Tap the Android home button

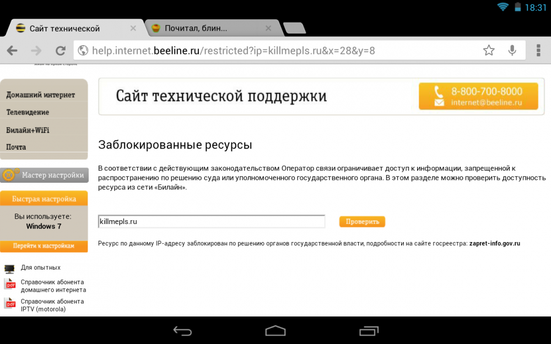pyautogui.click(x=275, y=331)
